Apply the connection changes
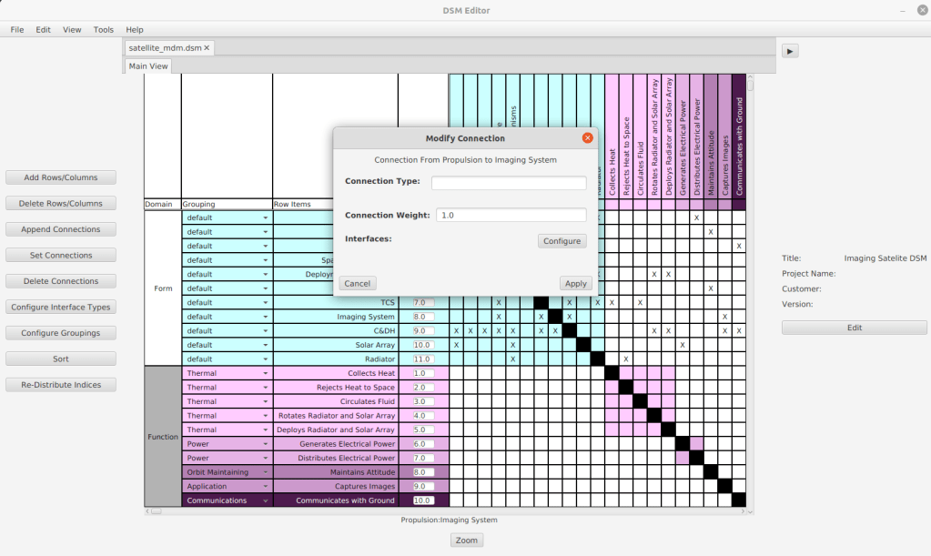The width and height of the screenshot is (931, 556). [575, 284]
